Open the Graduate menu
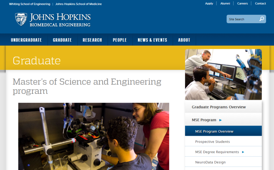This screenshot has height=170, width=274. (x=62, y=40)
